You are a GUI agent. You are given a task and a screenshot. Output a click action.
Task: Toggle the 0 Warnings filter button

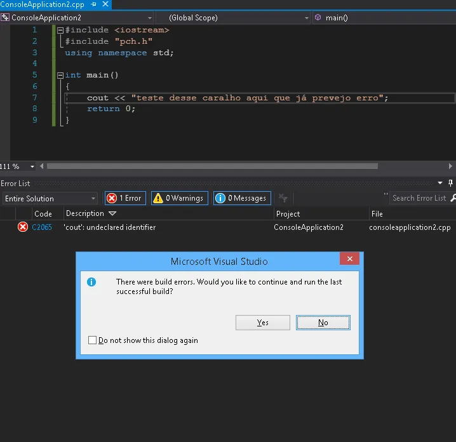[178, 198]
